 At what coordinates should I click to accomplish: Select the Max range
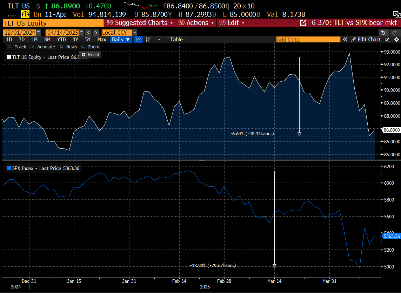coord(102,40)
